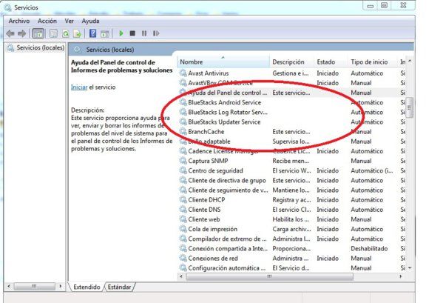Click the Iniciar service link
Screen dimensions: 443x303
79,87
